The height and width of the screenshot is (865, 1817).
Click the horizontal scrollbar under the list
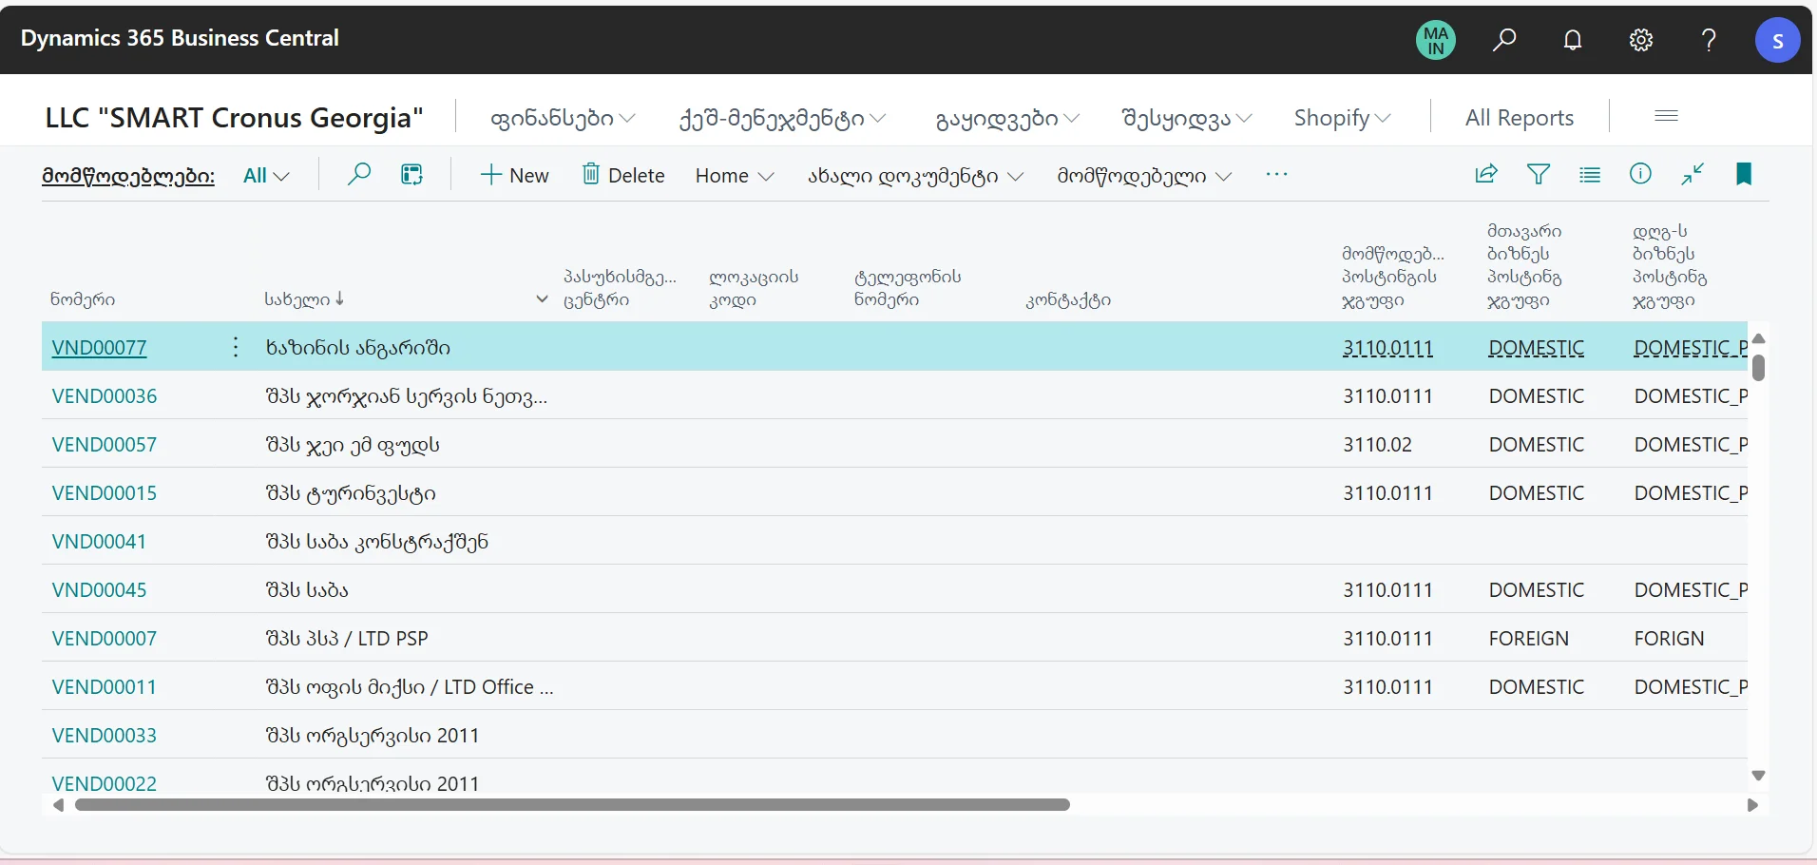(x=572, y=805)
